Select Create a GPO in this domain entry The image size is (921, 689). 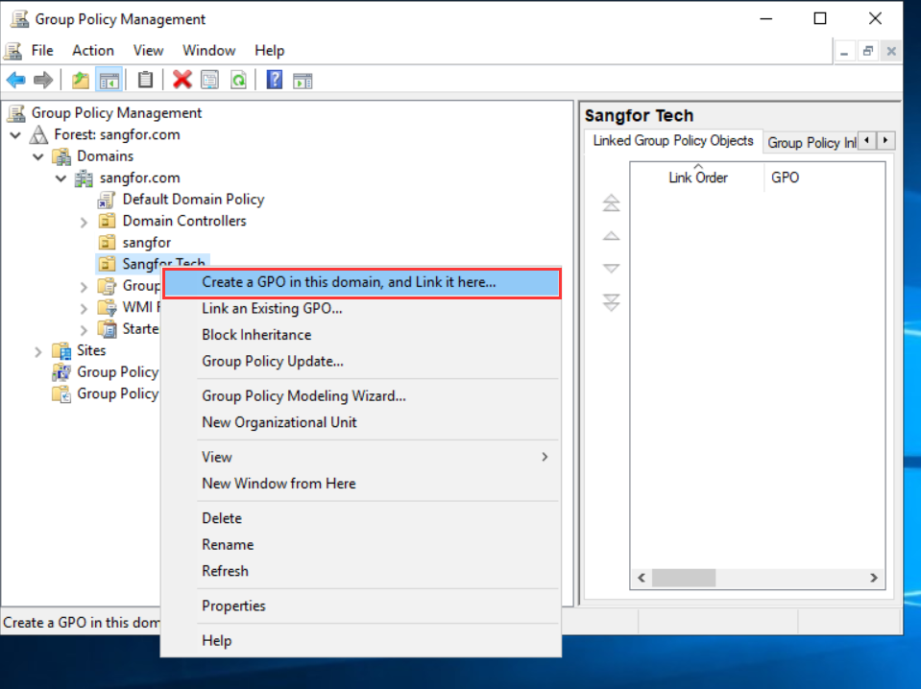349,282
